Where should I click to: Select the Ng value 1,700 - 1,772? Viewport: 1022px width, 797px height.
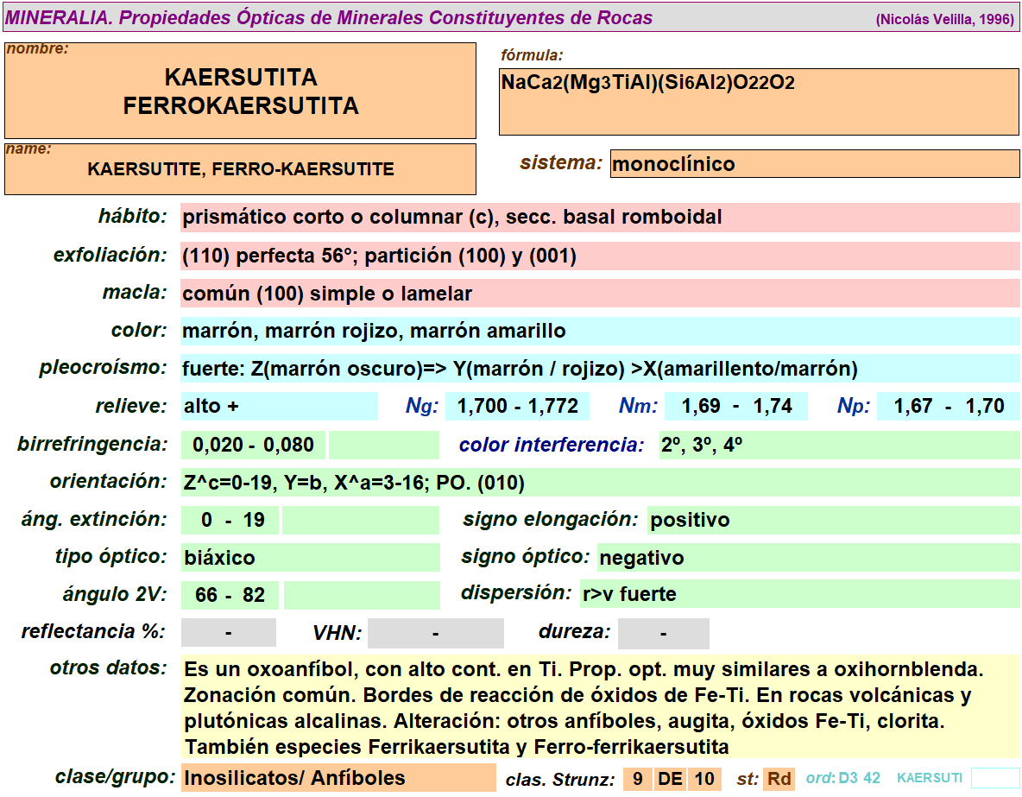point(517,407)
